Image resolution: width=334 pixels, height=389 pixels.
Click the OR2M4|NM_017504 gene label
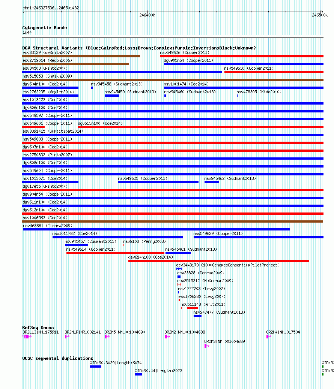pos(283,332)
